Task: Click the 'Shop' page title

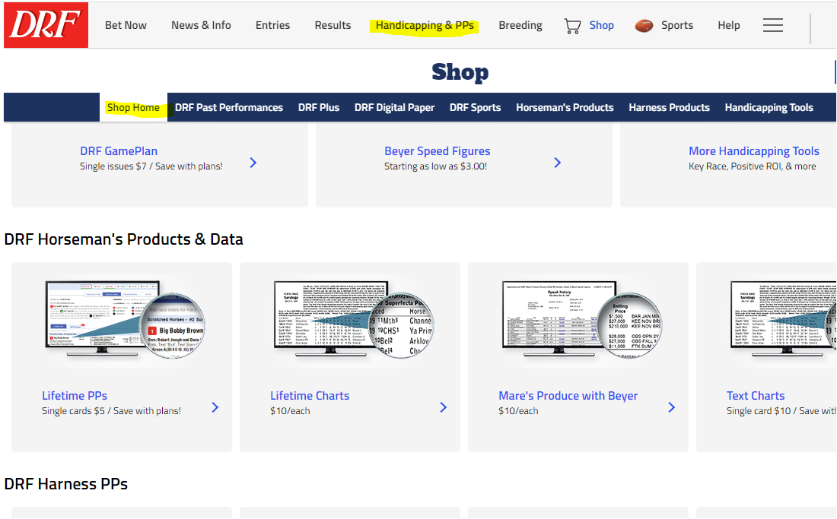Action: tap(460, 72)
